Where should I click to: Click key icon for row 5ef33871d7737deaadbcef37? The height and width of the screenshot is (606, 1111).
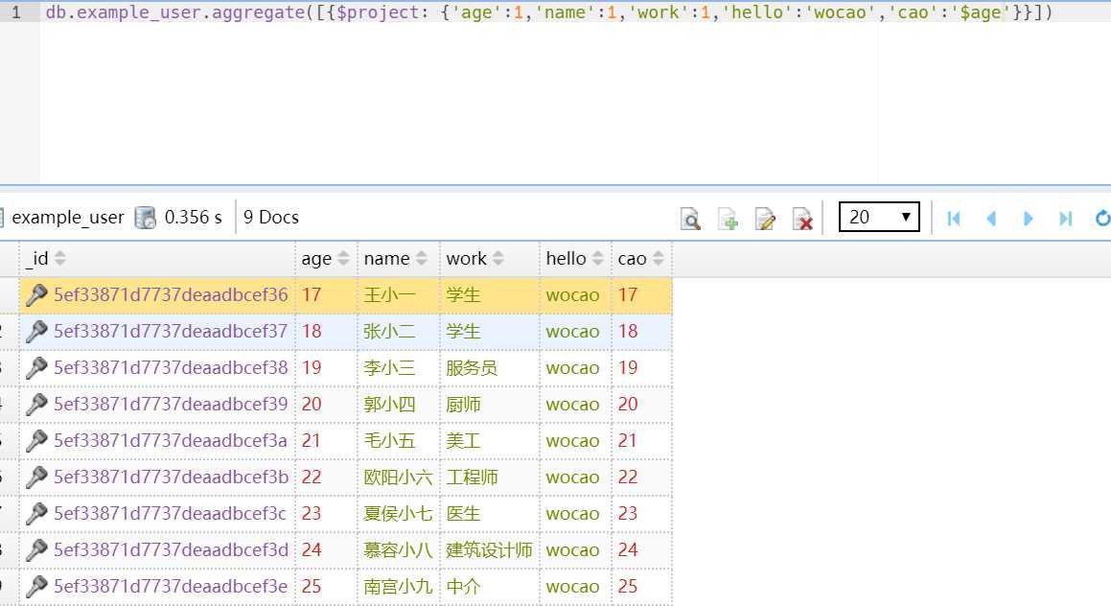tap(36, 331)
